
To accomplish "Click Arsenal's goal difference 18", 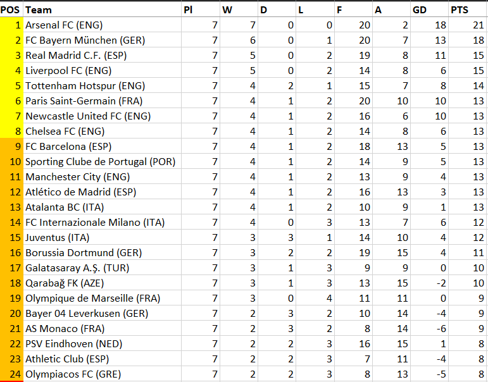I will [430, 25].
